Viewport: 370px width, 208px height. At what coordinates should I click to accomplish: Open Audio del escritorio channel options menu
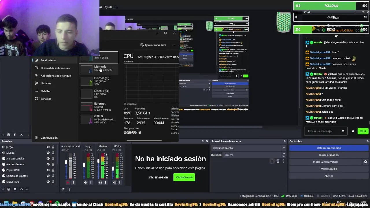tap(73, 183)
